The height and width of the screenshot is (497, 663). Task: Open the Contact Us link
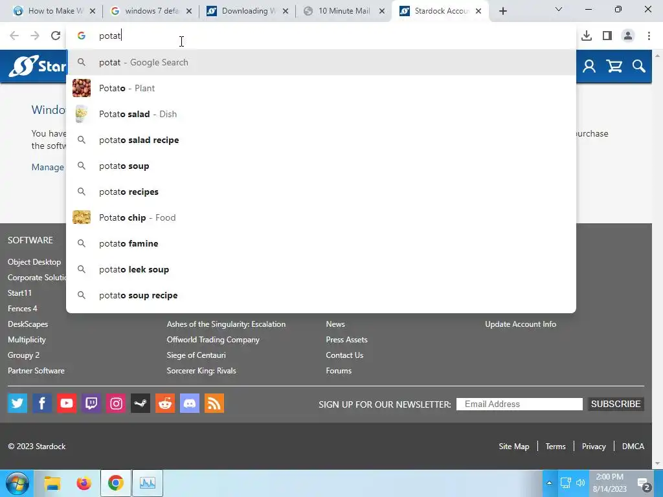344,355
